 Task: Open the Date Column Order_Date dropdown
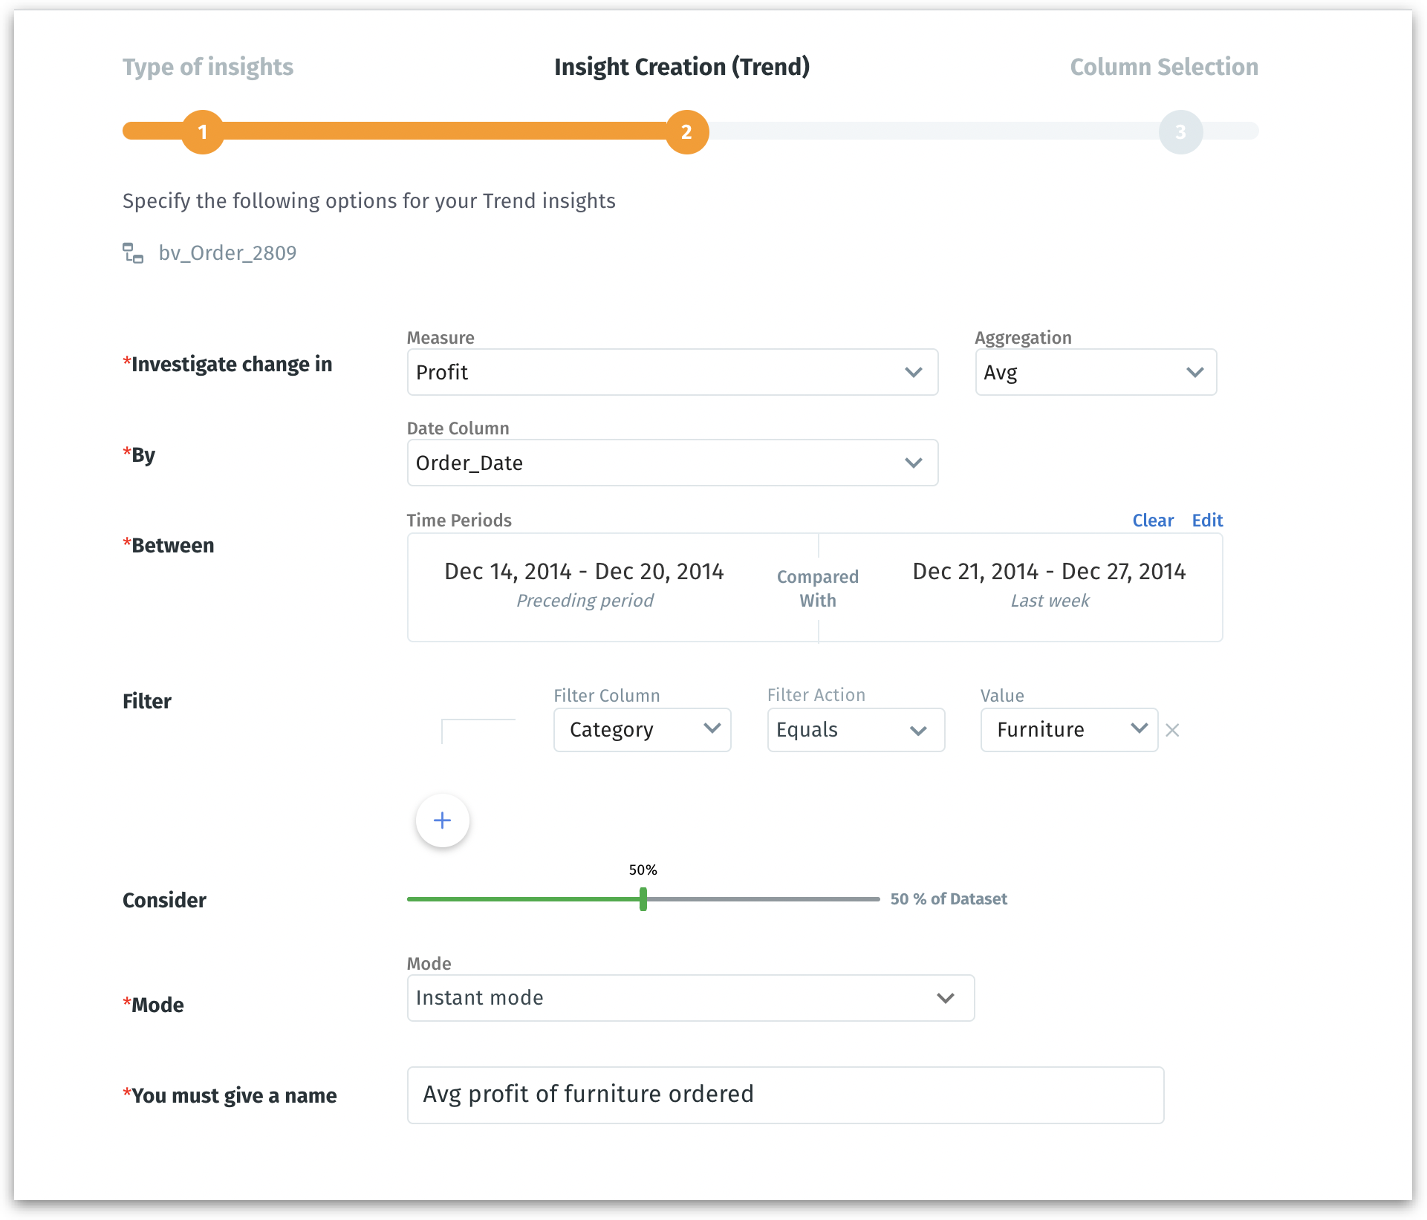point(672,463)
